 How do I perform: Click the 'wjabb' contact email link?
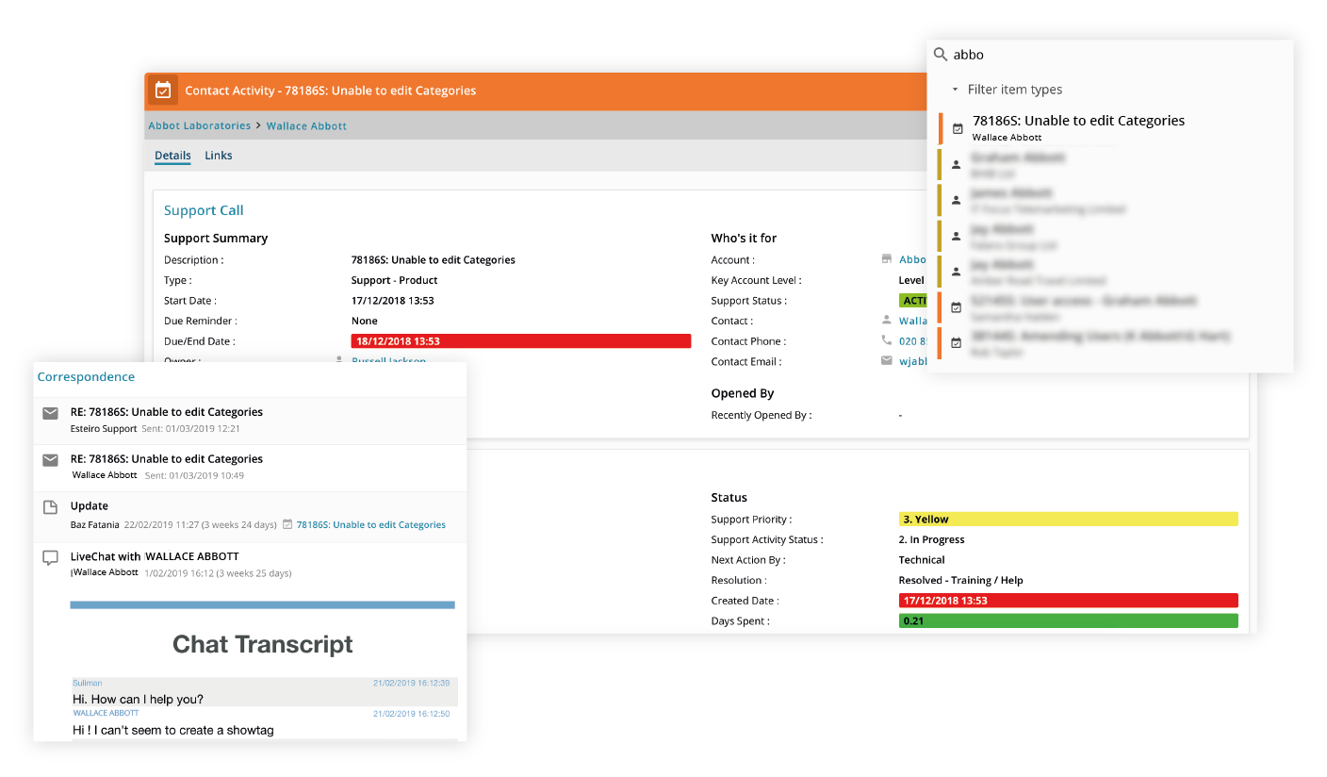pos(913,361)
